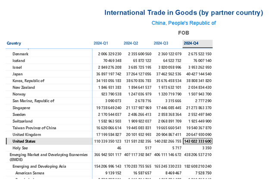Select the 2024-Q1 column header
269x185 pixels.
click(101, 43)
